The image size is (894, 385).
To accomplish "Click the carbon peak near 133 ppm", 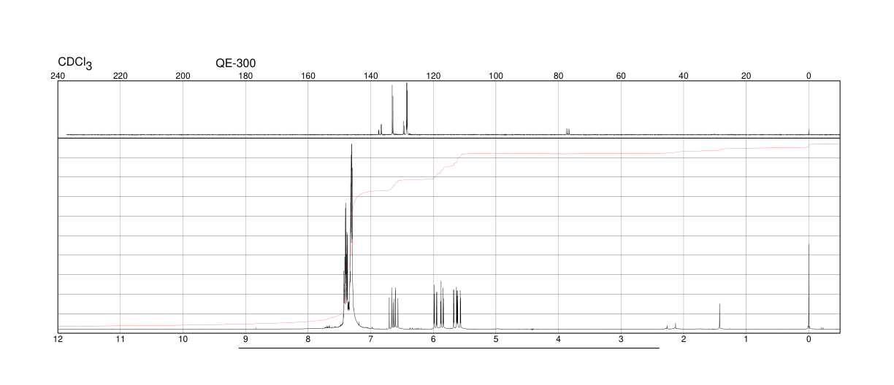I will click(392, 110).
